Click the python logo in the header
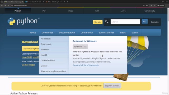Viewport: 169px width, 95px height. (x=24, y=22)
